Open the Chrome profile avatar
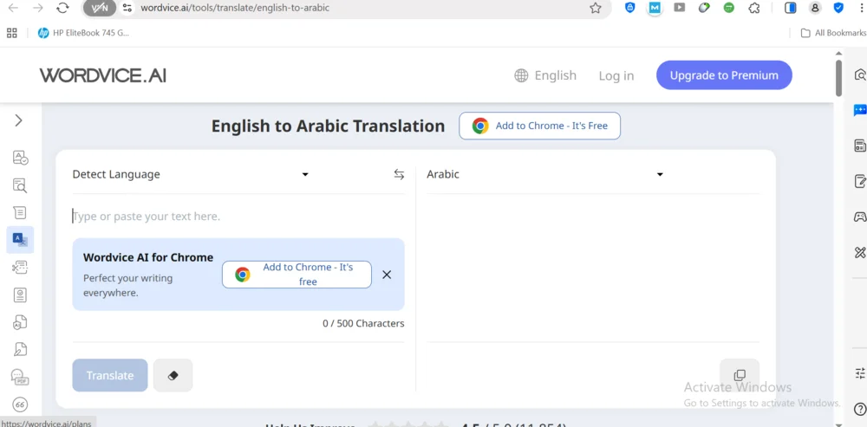The image size is (867, 427). point(814,8)
